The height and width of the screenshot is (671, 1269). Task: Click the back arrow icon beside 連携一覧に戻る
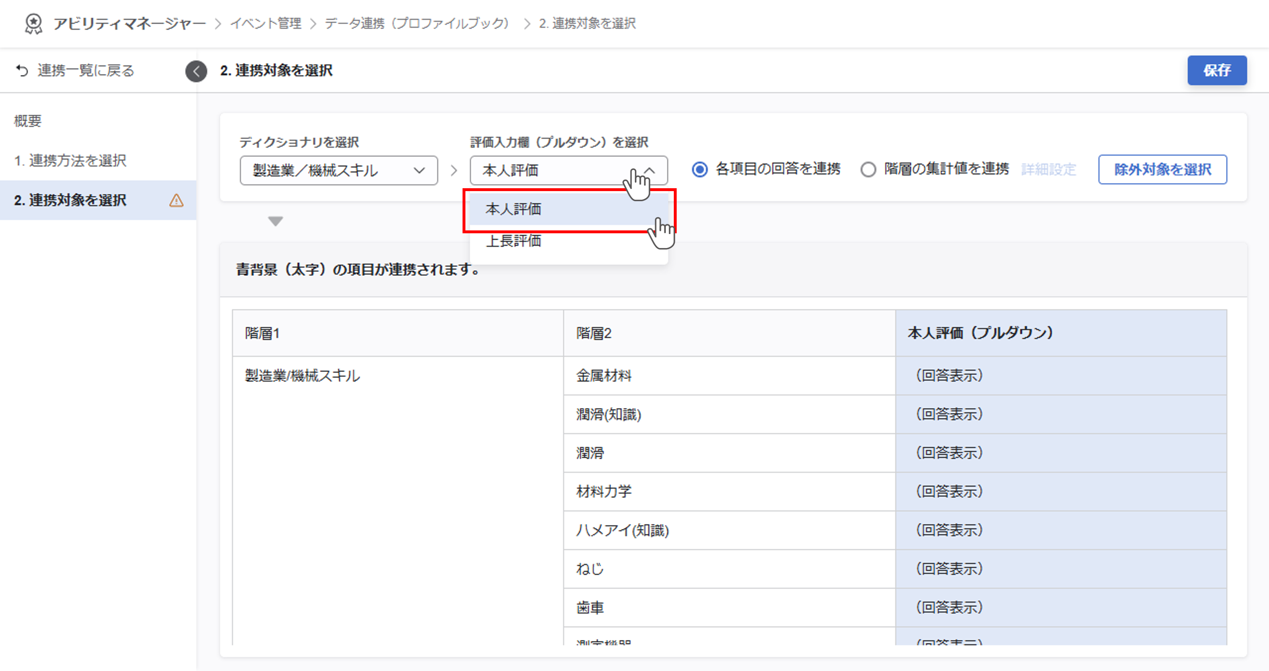pyautogui.click(x=22, y=70)
